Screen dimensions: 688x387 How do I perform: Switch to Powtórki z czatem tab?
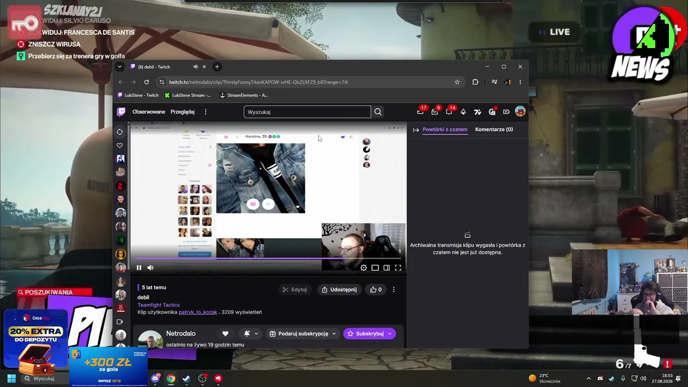pos(445,130)
